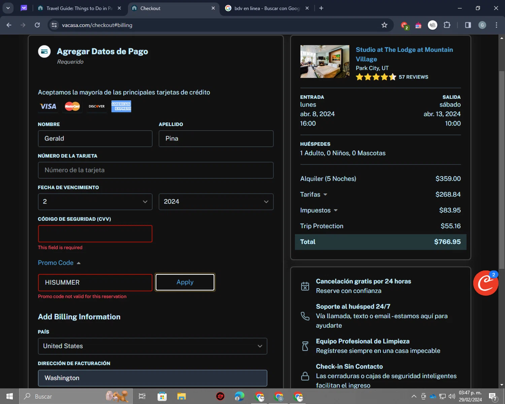Reload the page with refresh icon

(x=37, y=25)
